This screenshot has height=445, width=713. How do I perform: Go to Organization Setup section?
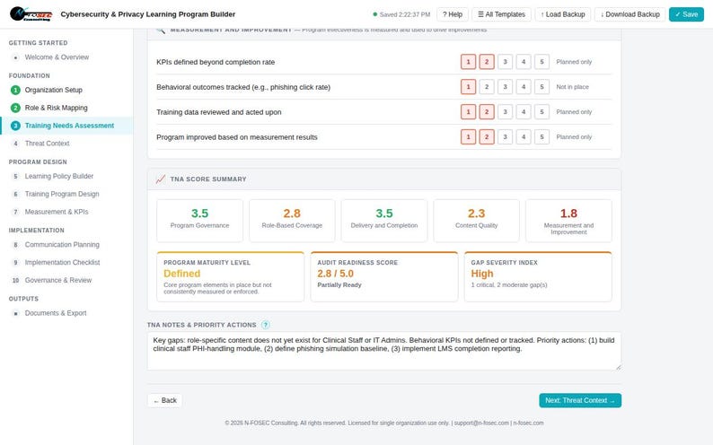pyautogui.click(x=66, y=90)
